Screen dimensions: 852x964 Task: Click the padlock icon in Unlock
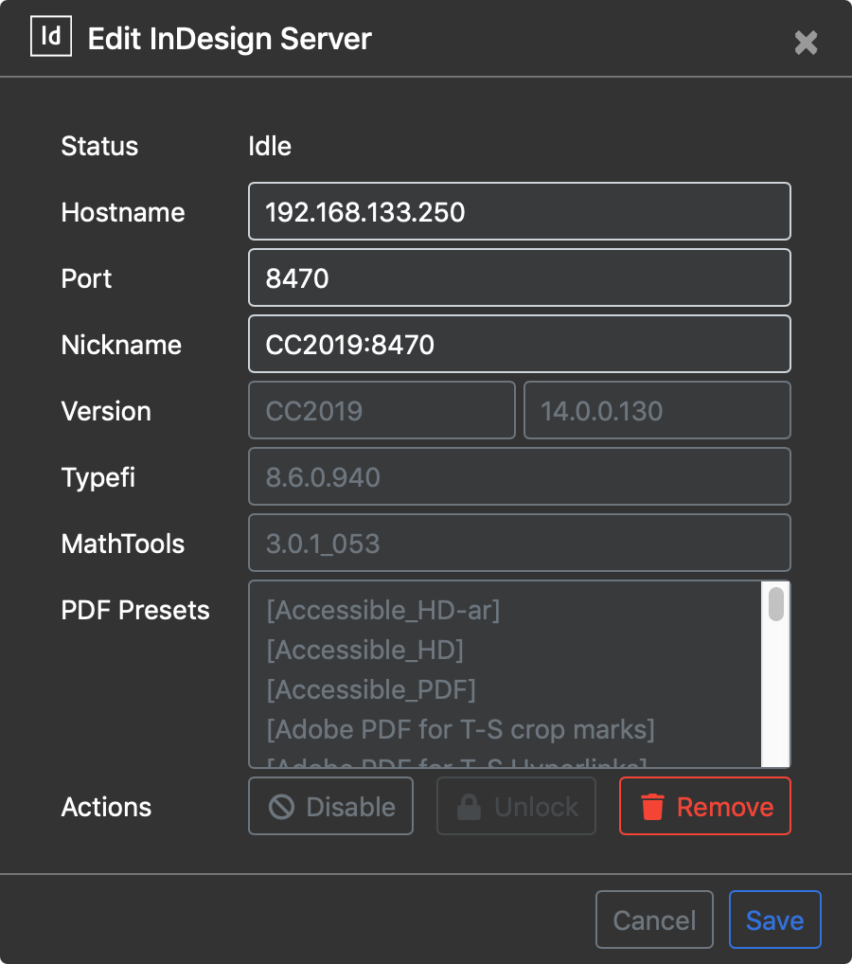coord(469,807)
